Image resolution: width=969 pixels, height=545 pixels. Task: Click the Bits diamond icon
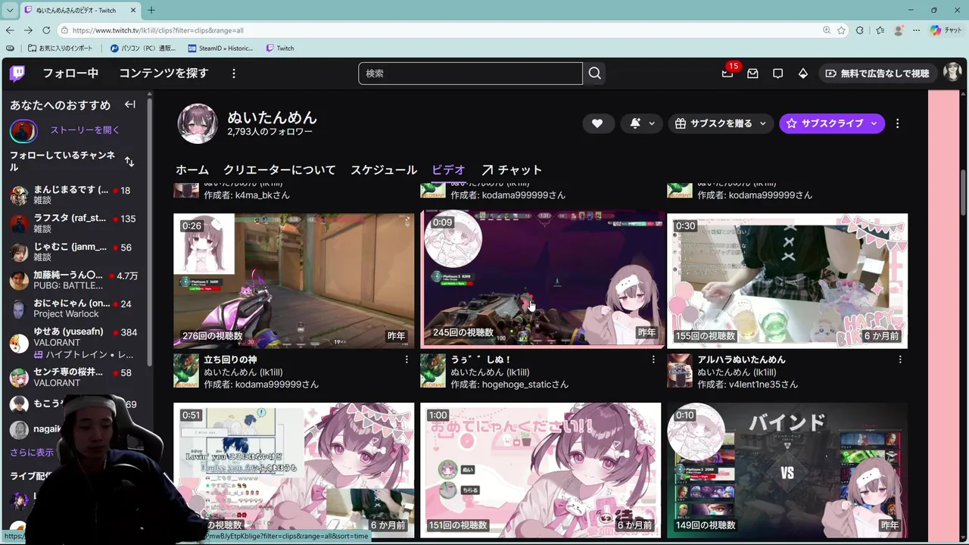(803, 73)
